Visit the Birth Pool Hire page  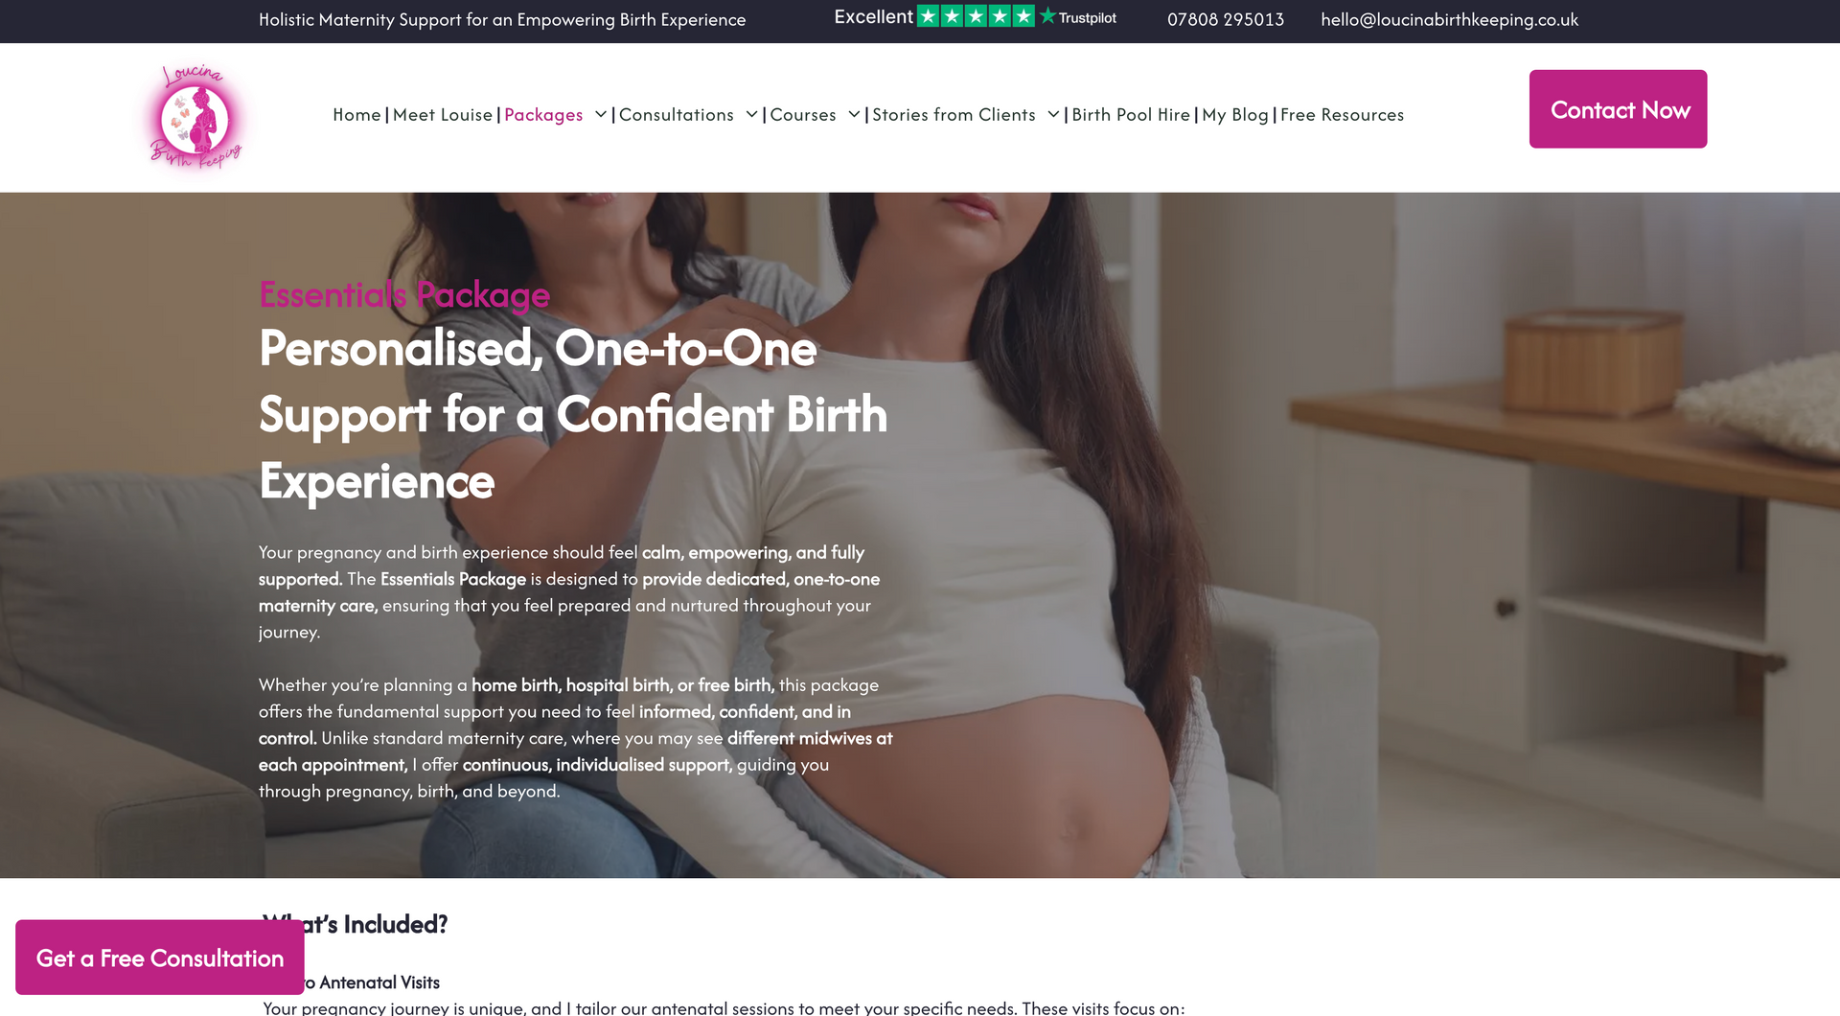click(1131, 115)
